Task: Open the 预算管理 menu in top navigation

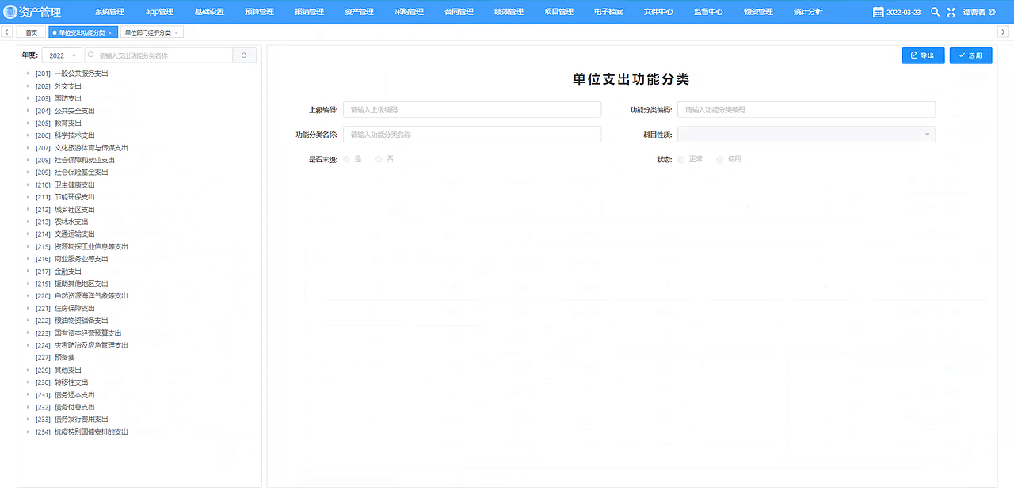Action: coord(258,11)
